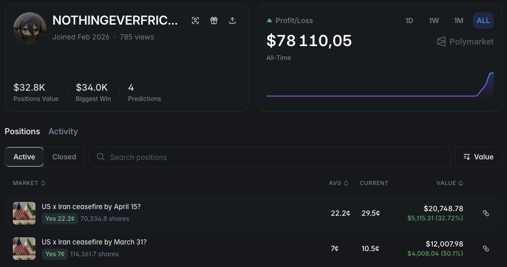This screenshot has width=507, height=267.
Task: Open US x Iran ceasefire by April 15 market
Action: click(91, 207)
